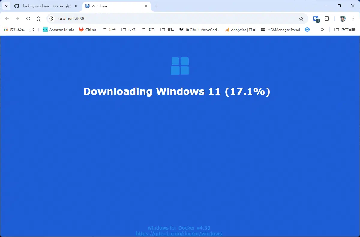View site information for localhost
Image resolution: width=360 pixels, height=237 pixels.
51,19
